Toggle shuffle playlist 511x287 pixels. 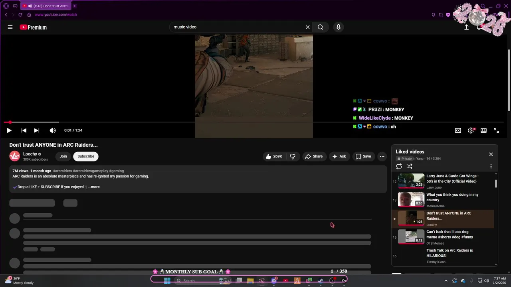[x=409, y=167]
